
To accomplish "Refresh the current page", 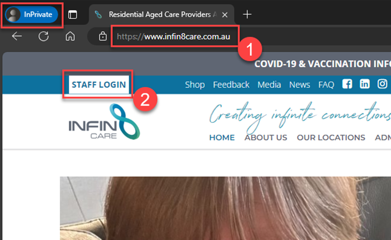I will click(43, 37).
